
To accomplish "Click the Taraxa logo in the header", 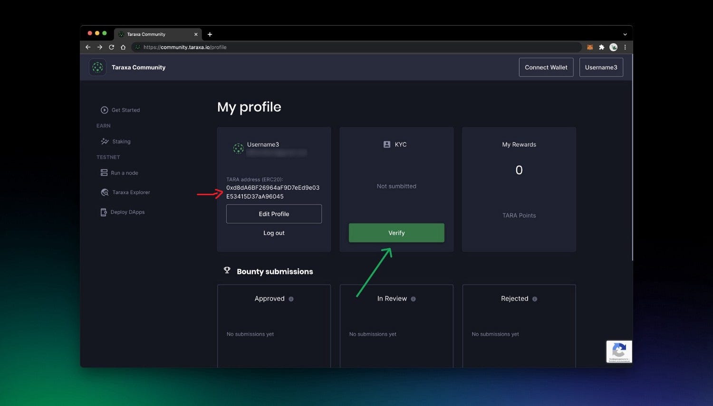I will [x=97, y=67].
